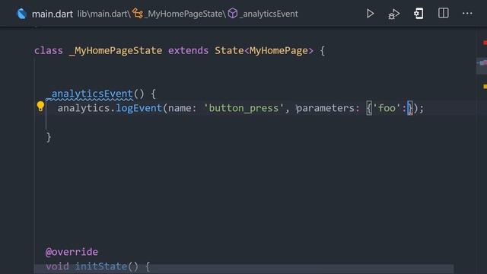Click the void keyword
Screen dimensions: 487x274
point(57,266)
